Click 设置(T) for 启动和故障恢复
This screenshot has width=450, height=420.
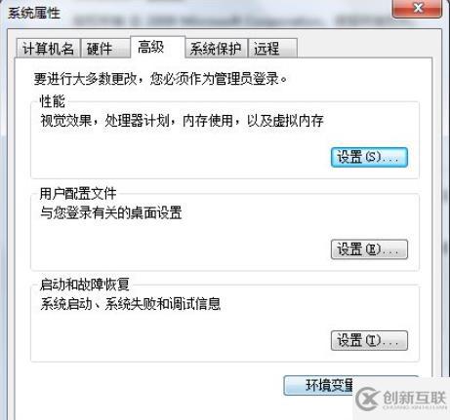click(x=369, y=340)
